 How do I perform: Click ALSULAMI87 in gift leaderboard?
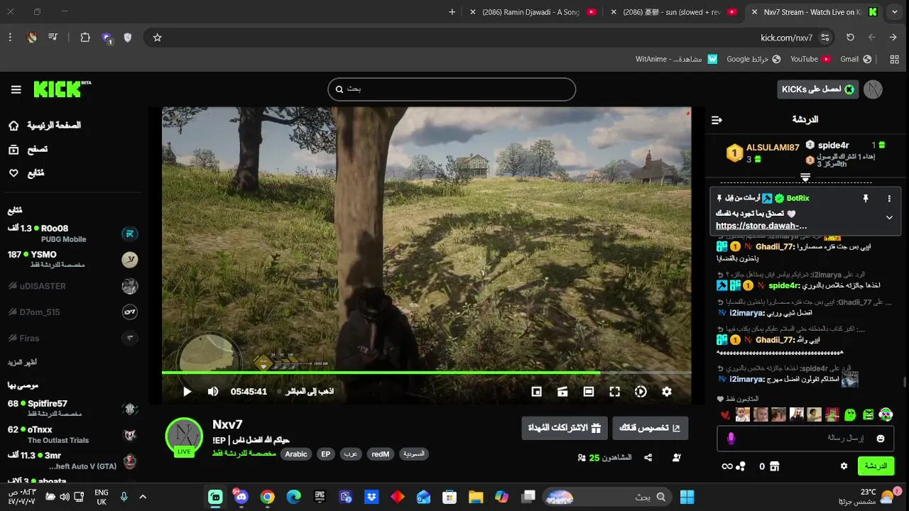click(773, 148)
